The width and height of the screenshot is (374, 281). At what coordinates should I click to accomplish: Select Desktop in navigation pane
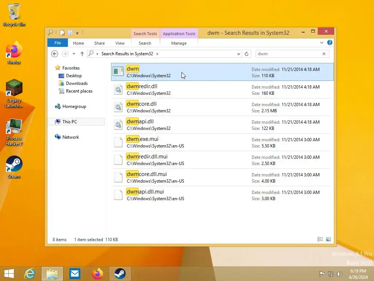(74, 76)
